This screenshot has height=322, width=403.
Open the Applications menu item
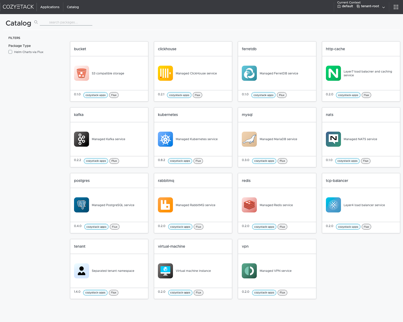pyautogui.click(x=50, y=7)
